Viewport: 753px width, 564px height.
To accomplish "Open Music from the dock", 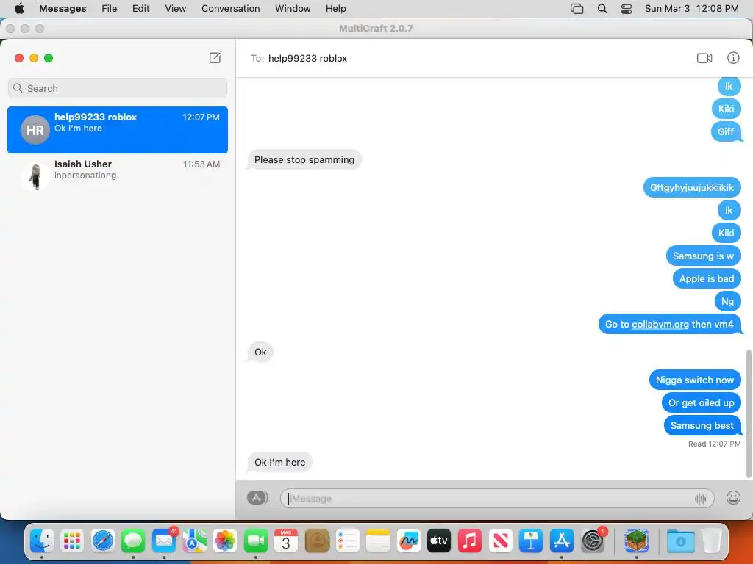I will point(470,541).
